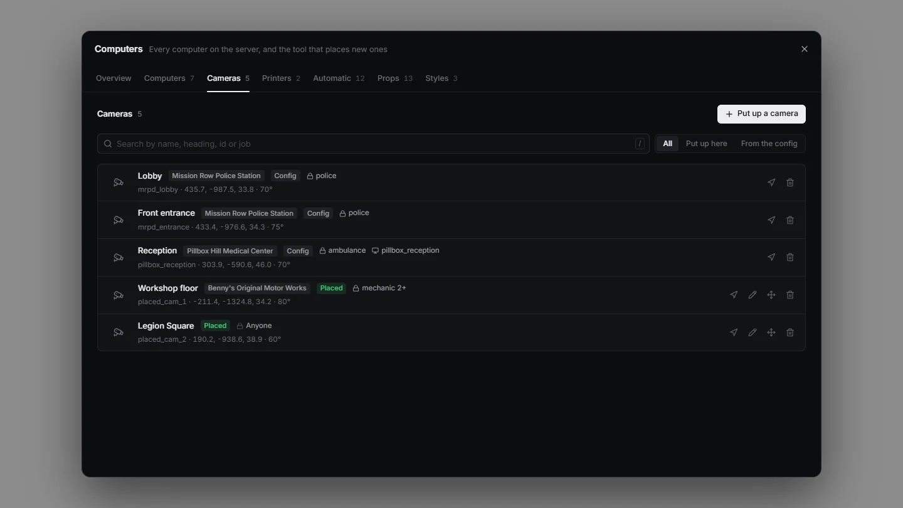Reposition the Legion Square camera with move icon

click(x=771, y=332)
